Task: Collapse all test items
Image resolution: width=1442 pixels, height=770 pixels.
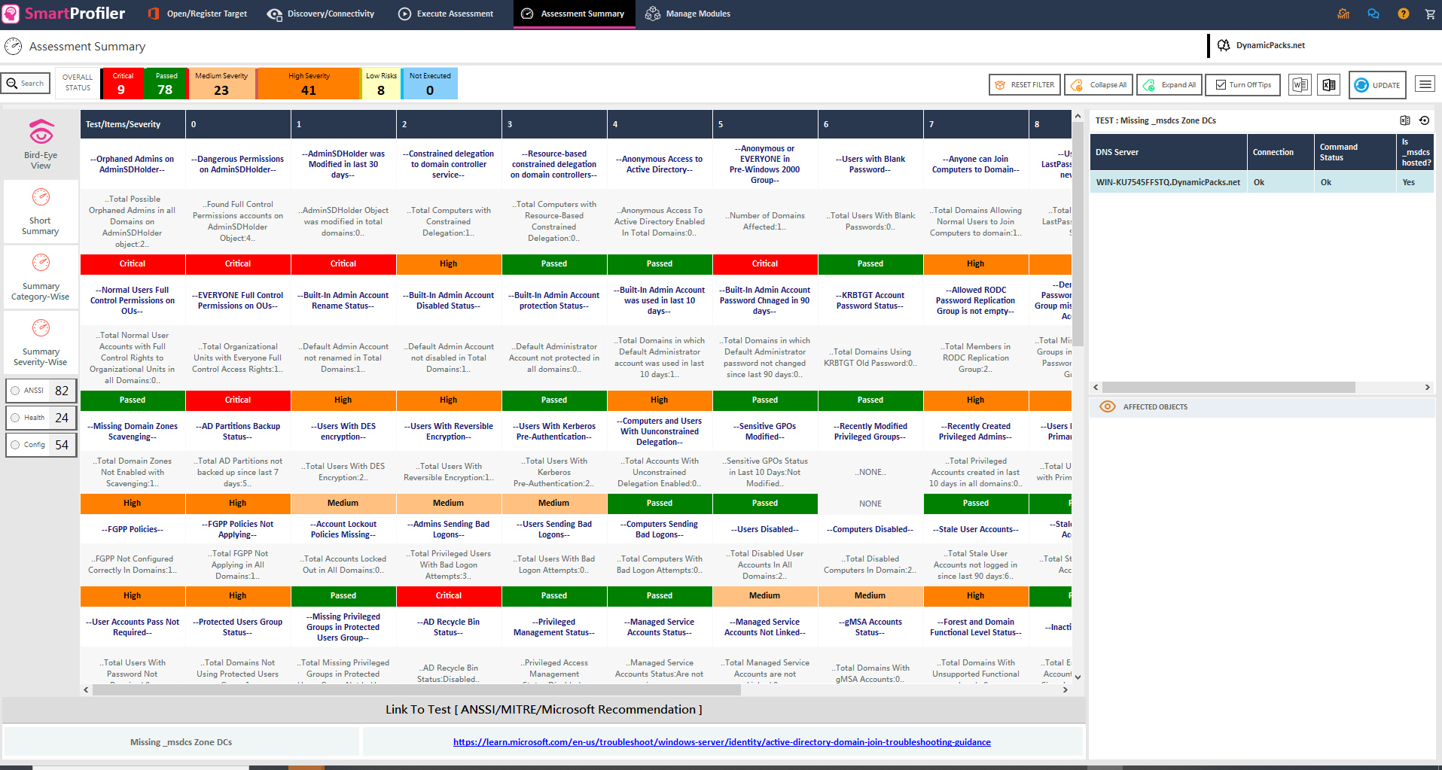Action: pyautogui.click(x=1099, y=85)
